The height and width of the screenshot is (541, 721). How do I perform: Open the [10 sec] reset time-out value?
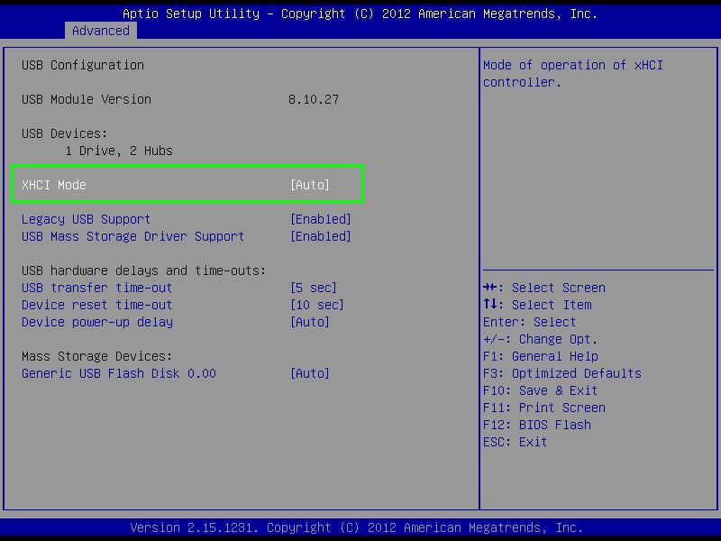[317, 305]
